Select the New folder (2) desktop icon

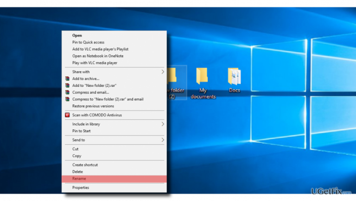coord(177,83)
